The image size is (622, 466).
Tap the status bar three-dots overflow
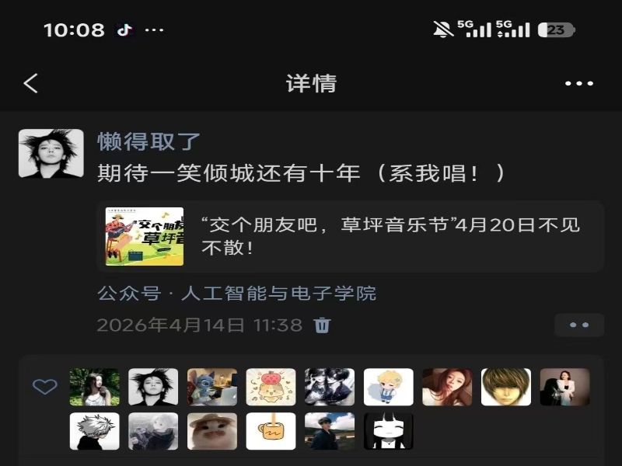point(154,30)
